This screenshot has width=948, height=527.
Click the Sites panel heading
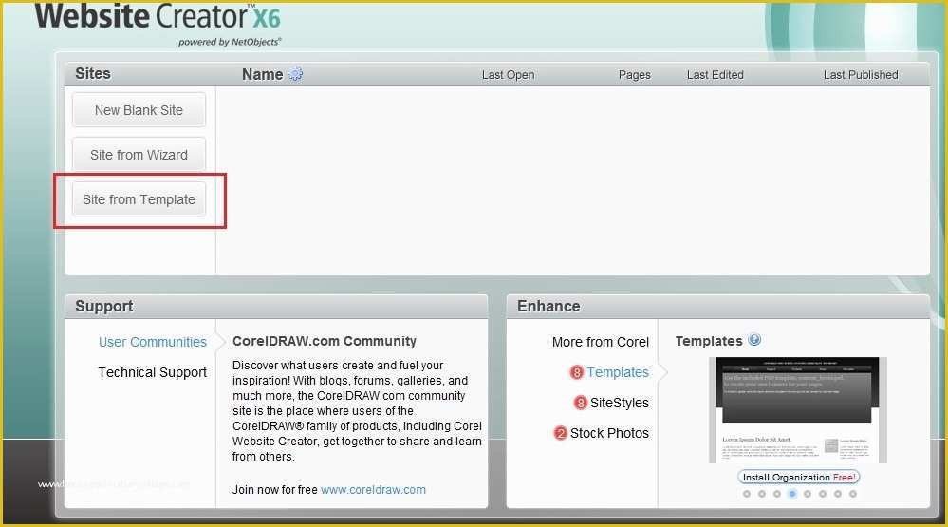(92, 74)
